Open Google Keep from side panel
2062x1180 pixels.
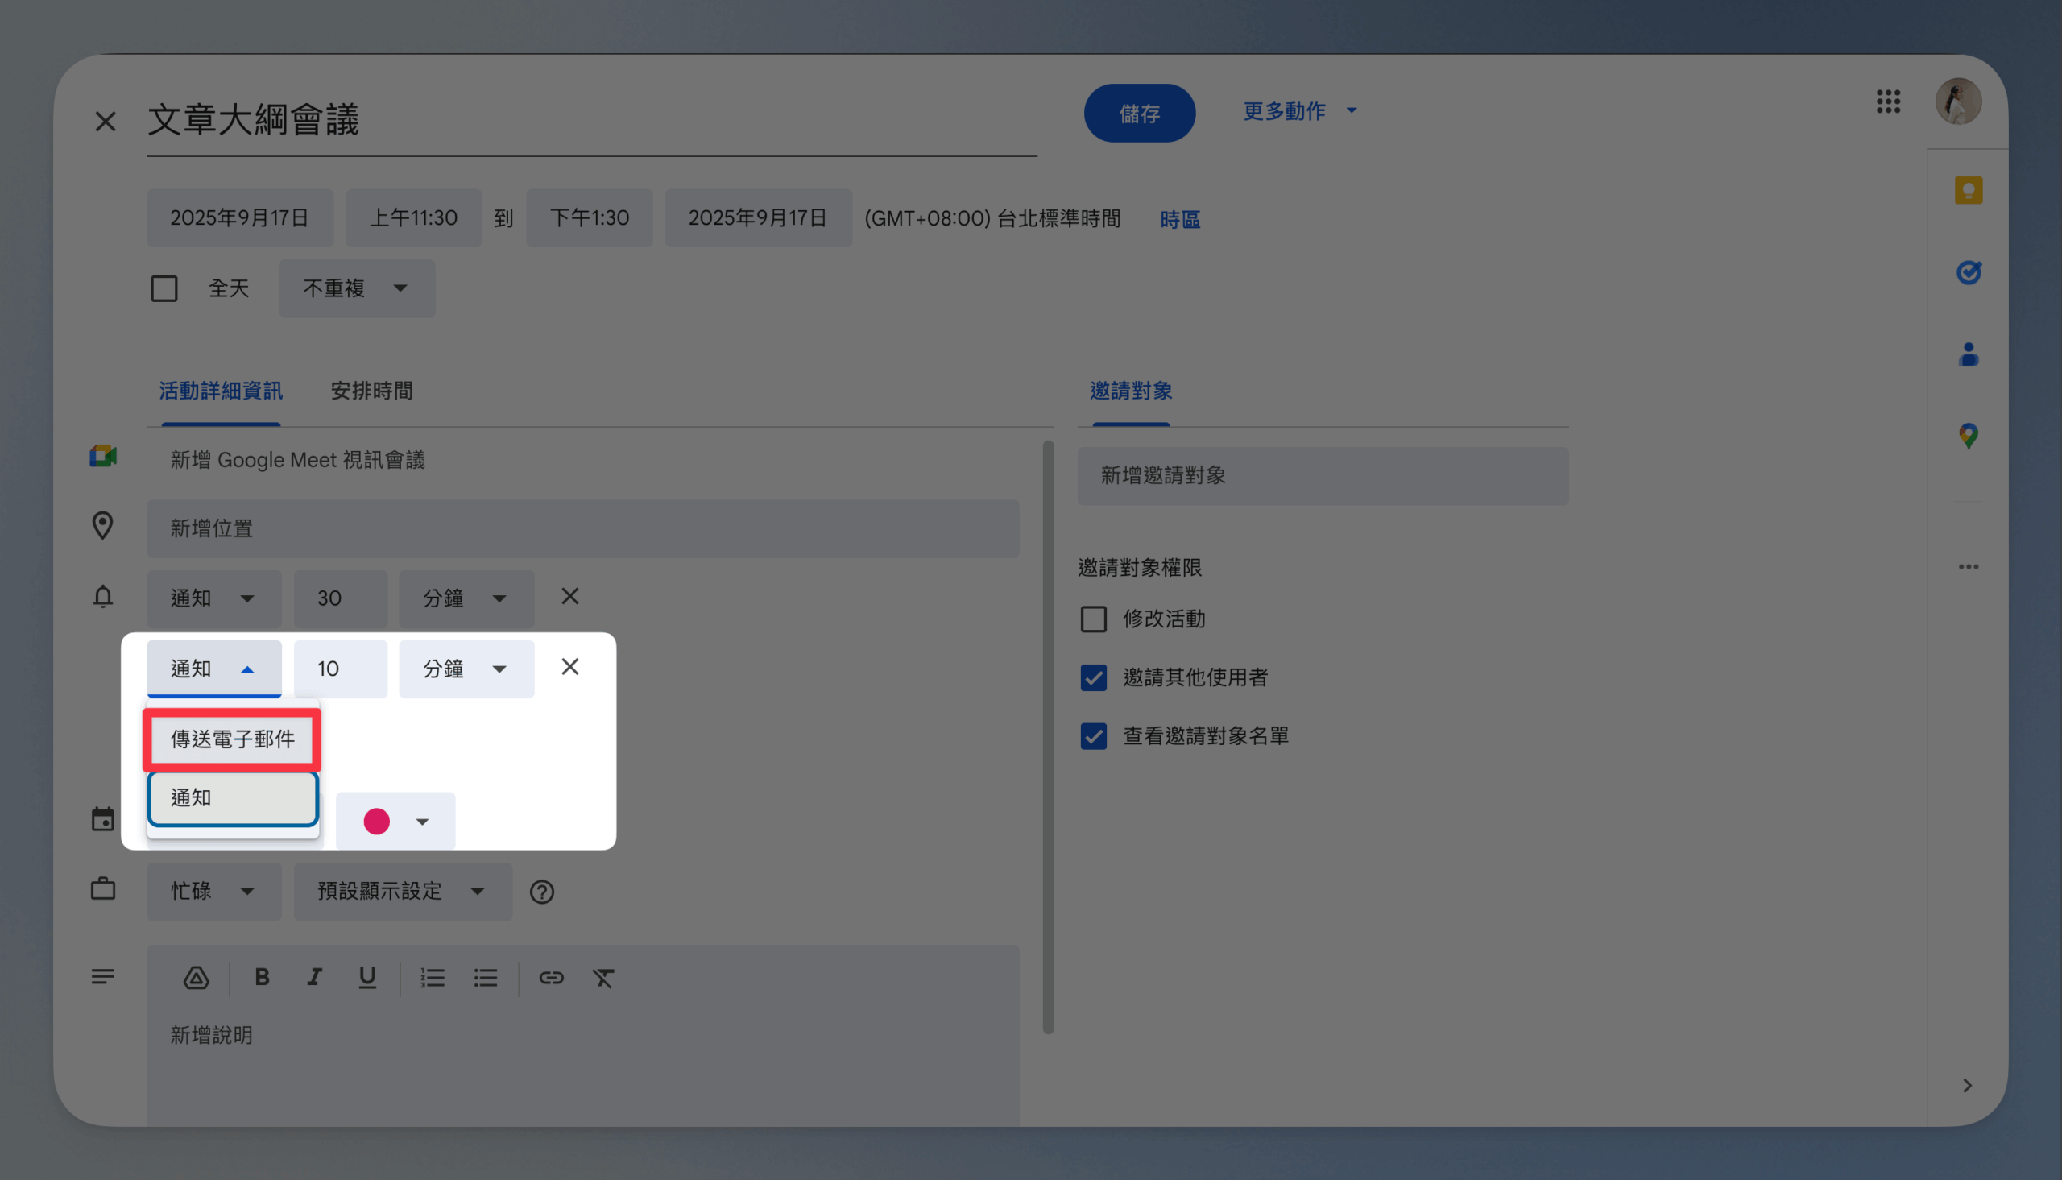[1967, 190]
